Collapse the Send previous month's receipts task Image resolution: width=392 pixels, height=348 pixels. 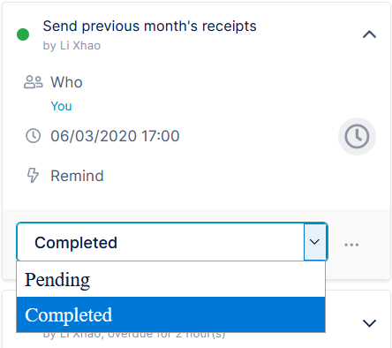coord(369,34)
